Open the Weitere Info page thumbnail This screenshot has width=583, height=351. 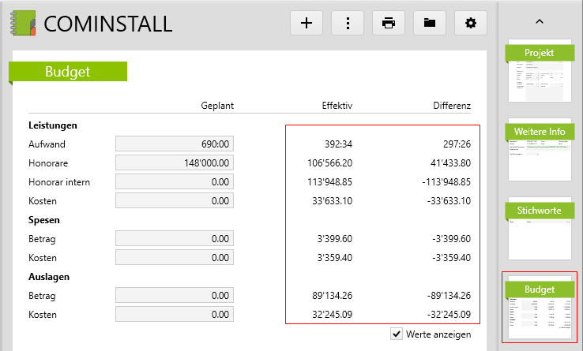540,151
